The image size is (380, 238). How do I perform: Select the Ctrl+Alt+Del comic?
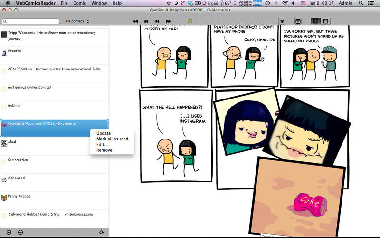55,165
